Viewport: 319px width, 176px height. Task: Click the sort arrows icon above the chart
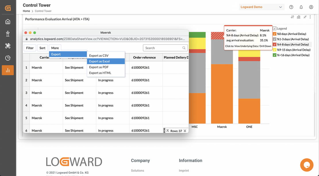(292, 17)
